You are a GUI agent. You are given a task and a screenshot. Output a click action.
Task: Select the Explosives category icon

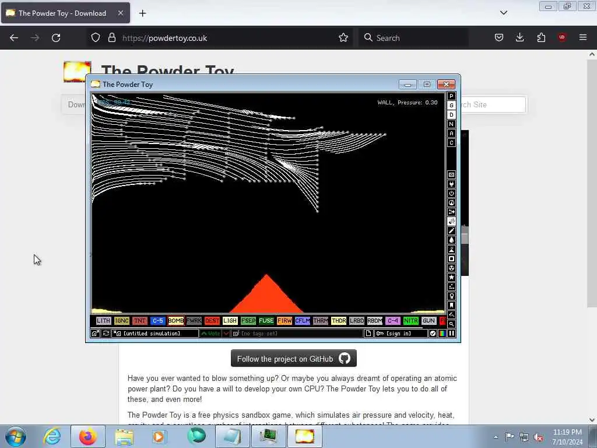[x=451, y=221]
